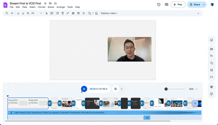Screen dimensions: 218x125
Task: Open the templates sidebar icon
Action: [211, 49]
